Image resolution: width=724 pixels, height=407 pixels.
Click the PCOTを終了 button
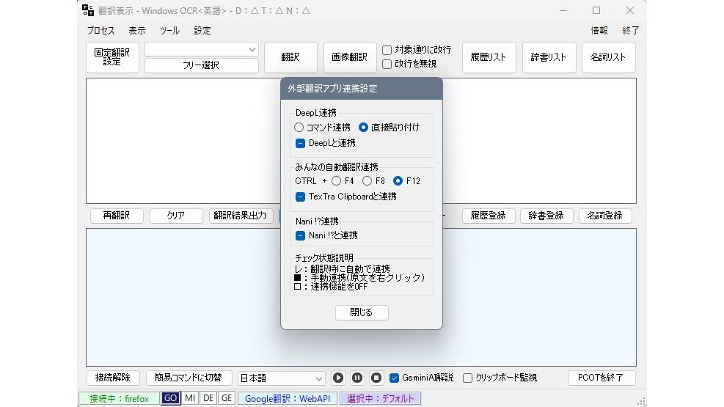click(601, 378)
